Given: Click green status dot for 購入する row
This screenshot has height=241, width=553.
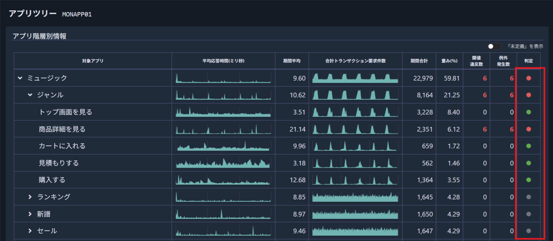Looking at the screenshot, I should pos(529,180).
